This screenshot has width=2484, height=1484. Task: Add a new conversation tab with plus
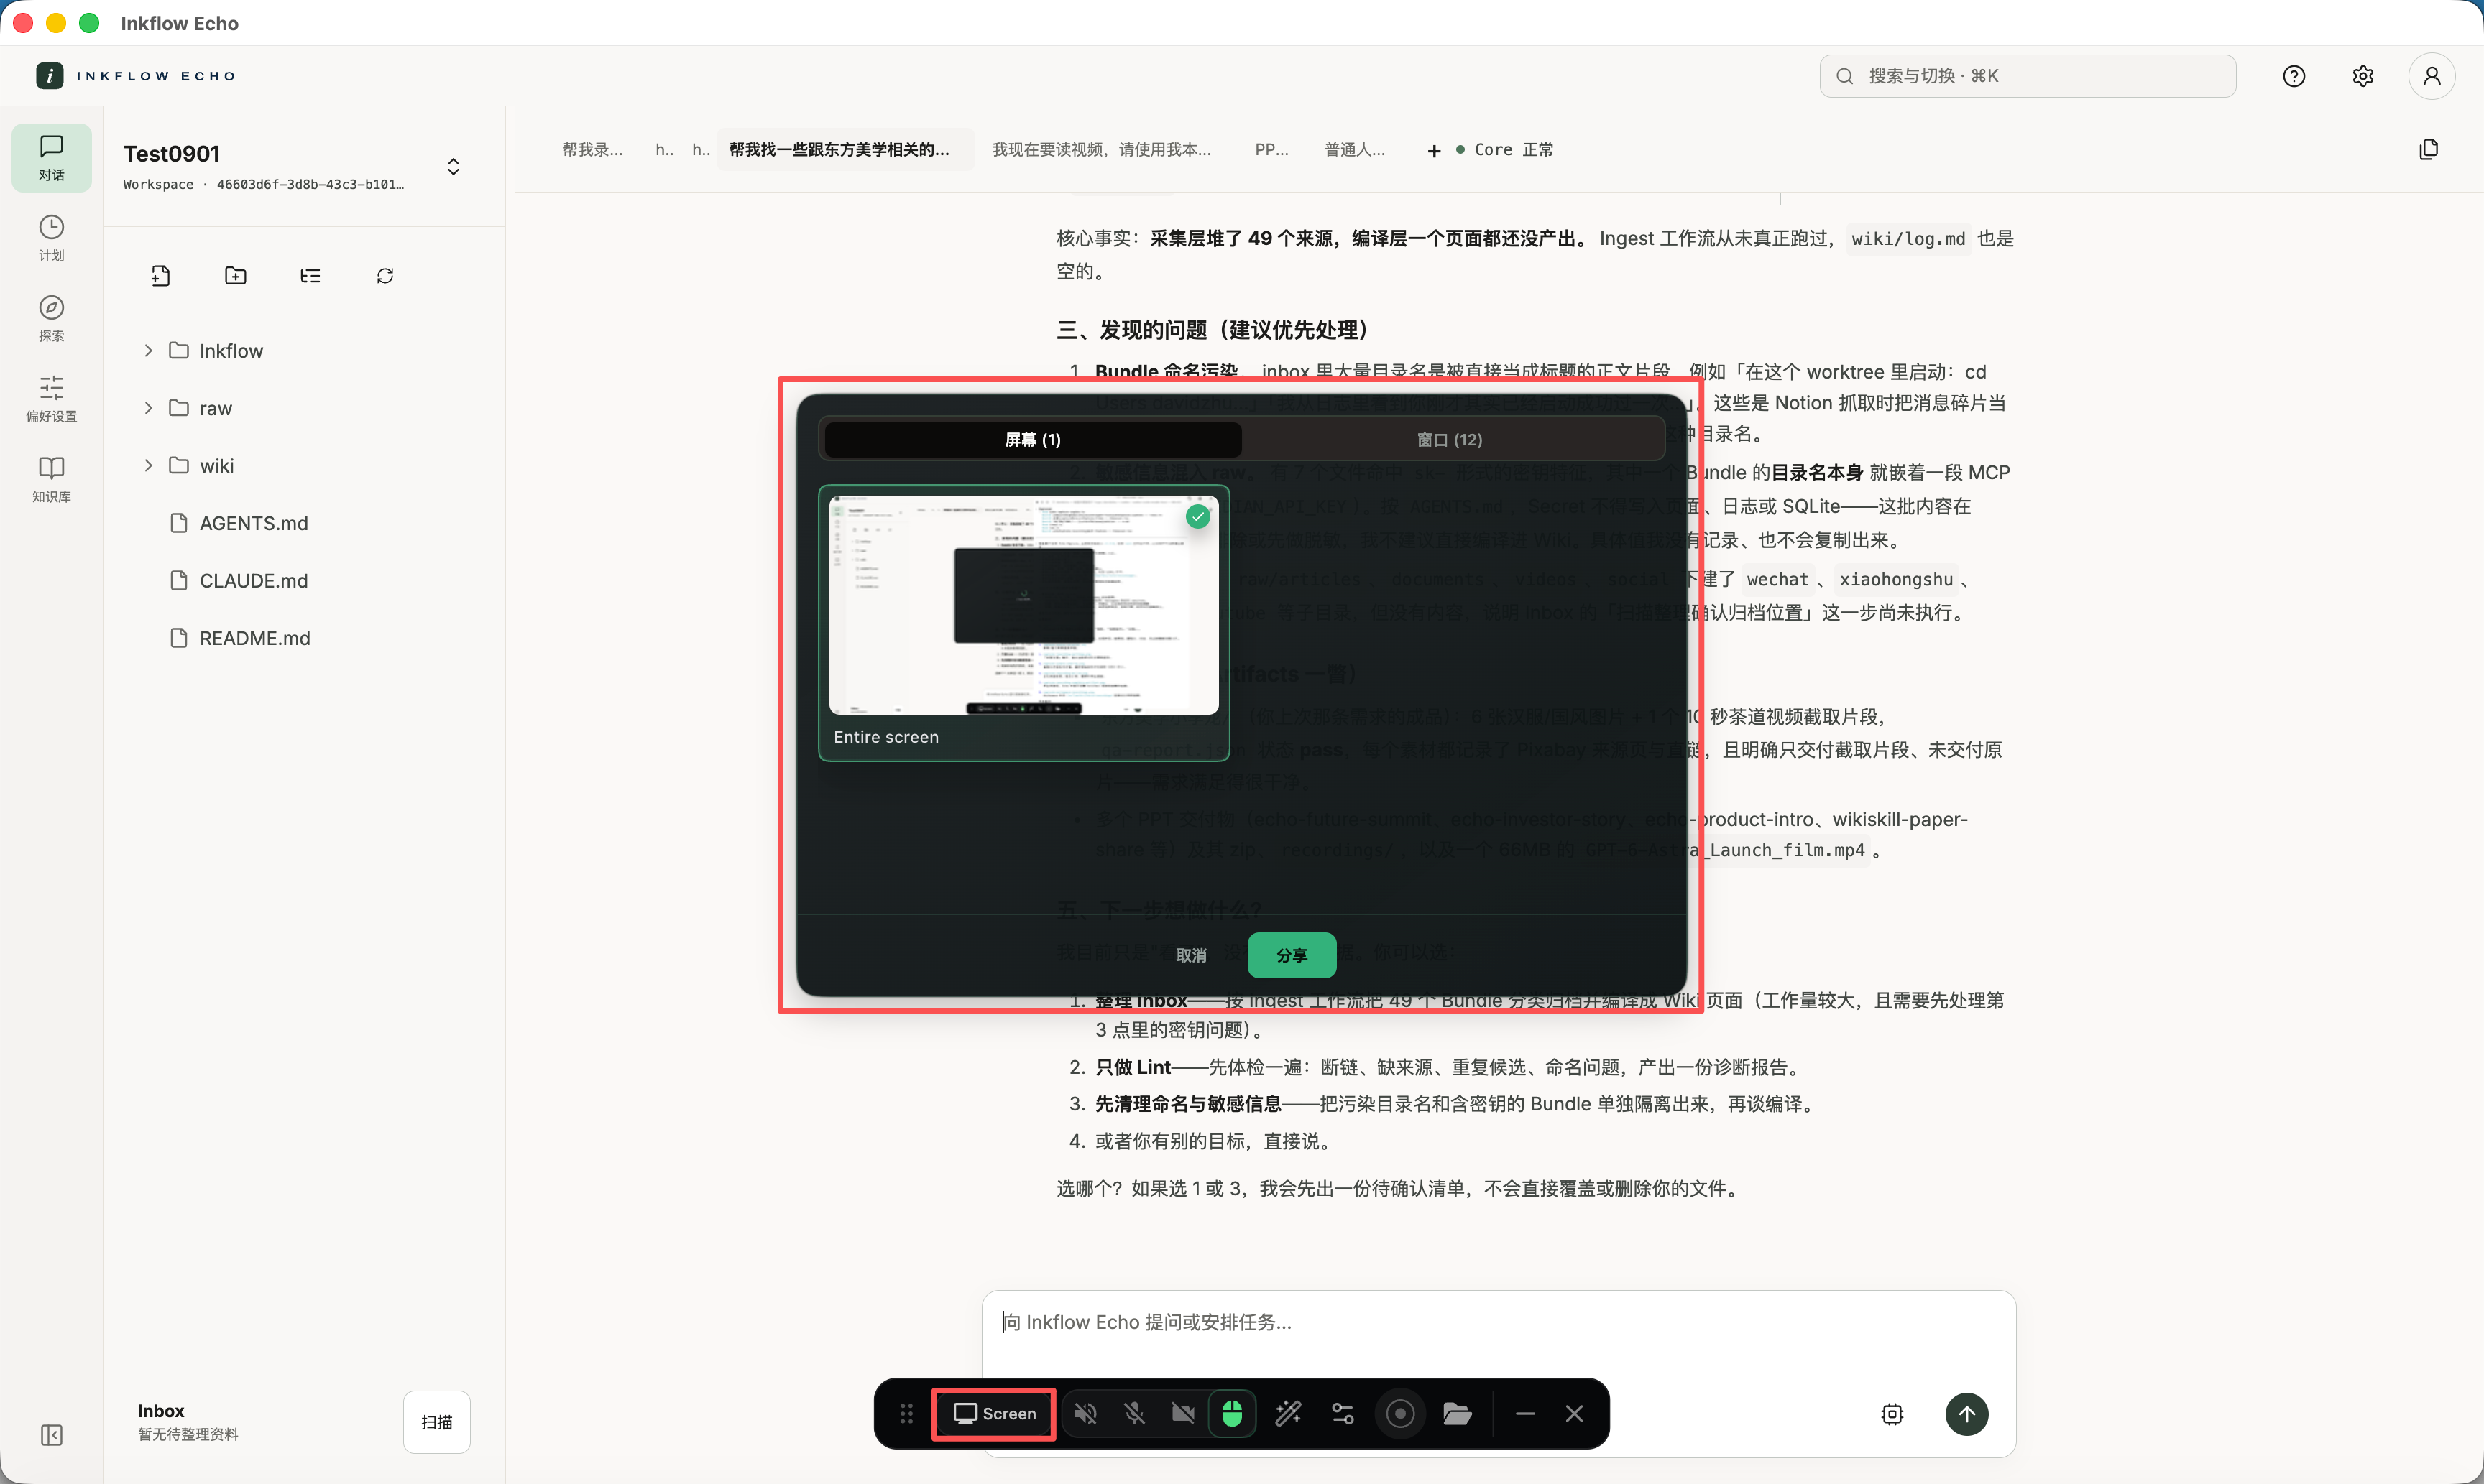(x=1434, y=150)
